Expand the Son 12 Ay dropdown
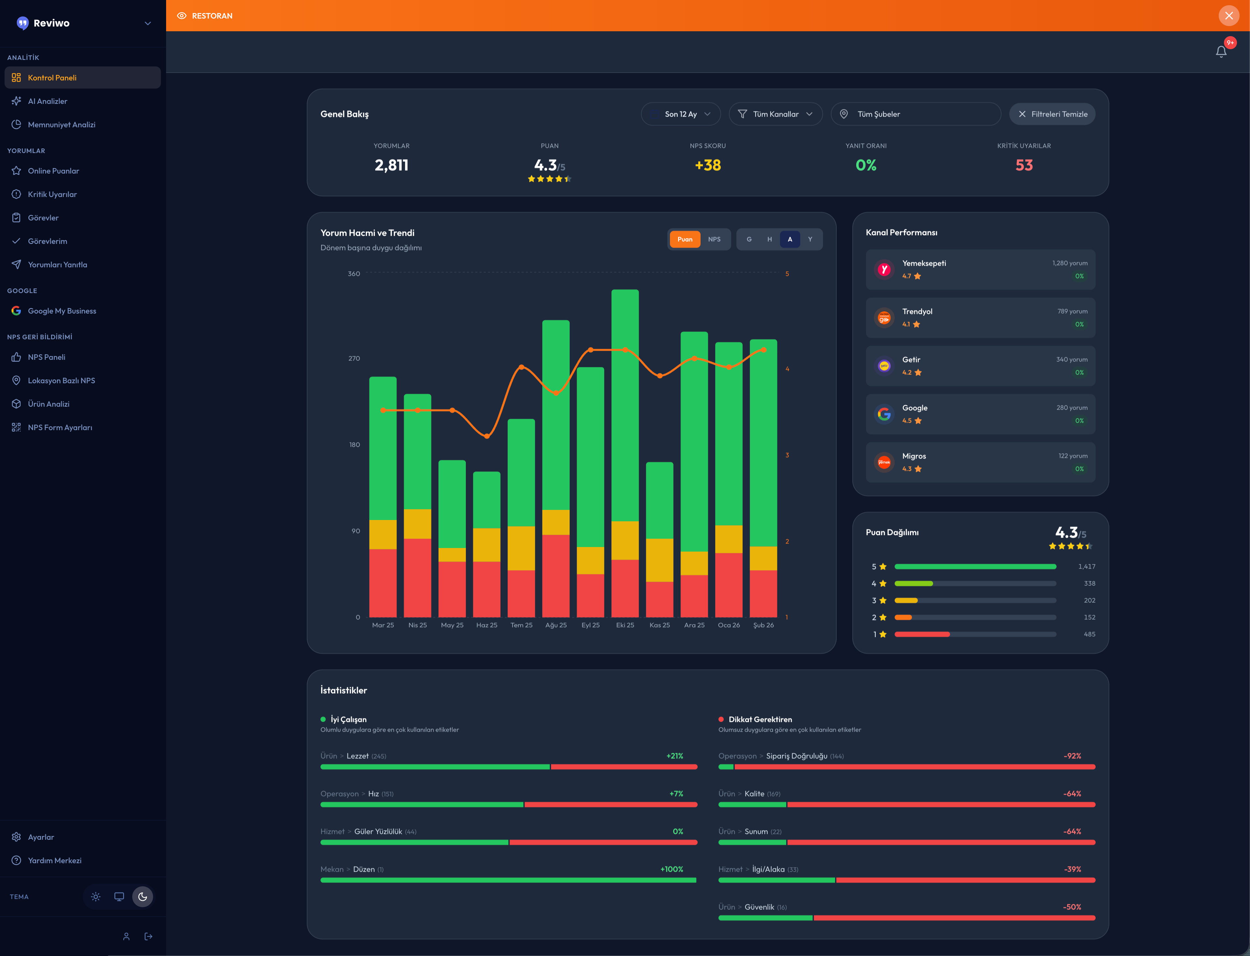1250x956 pixels. pos(681,114)
